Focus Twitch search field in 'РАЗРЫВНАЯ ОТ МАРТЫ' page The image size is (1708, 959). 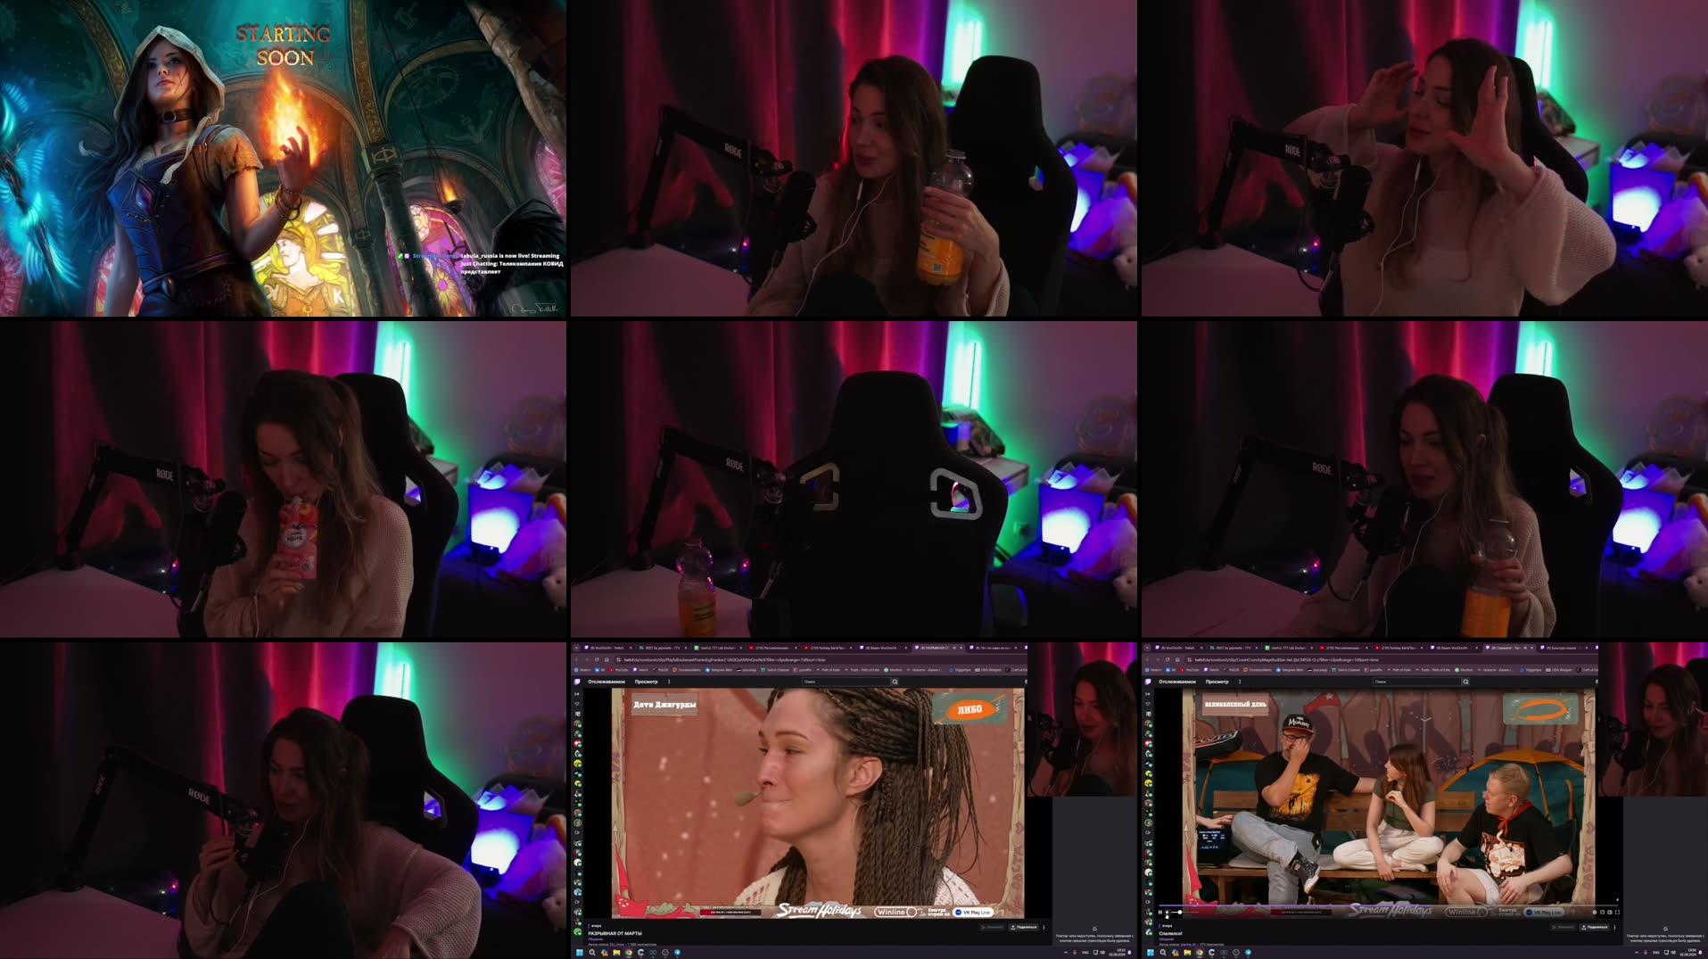click(x=847, y=682)
